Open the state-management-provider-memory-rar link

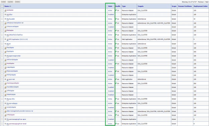[20, 111]
